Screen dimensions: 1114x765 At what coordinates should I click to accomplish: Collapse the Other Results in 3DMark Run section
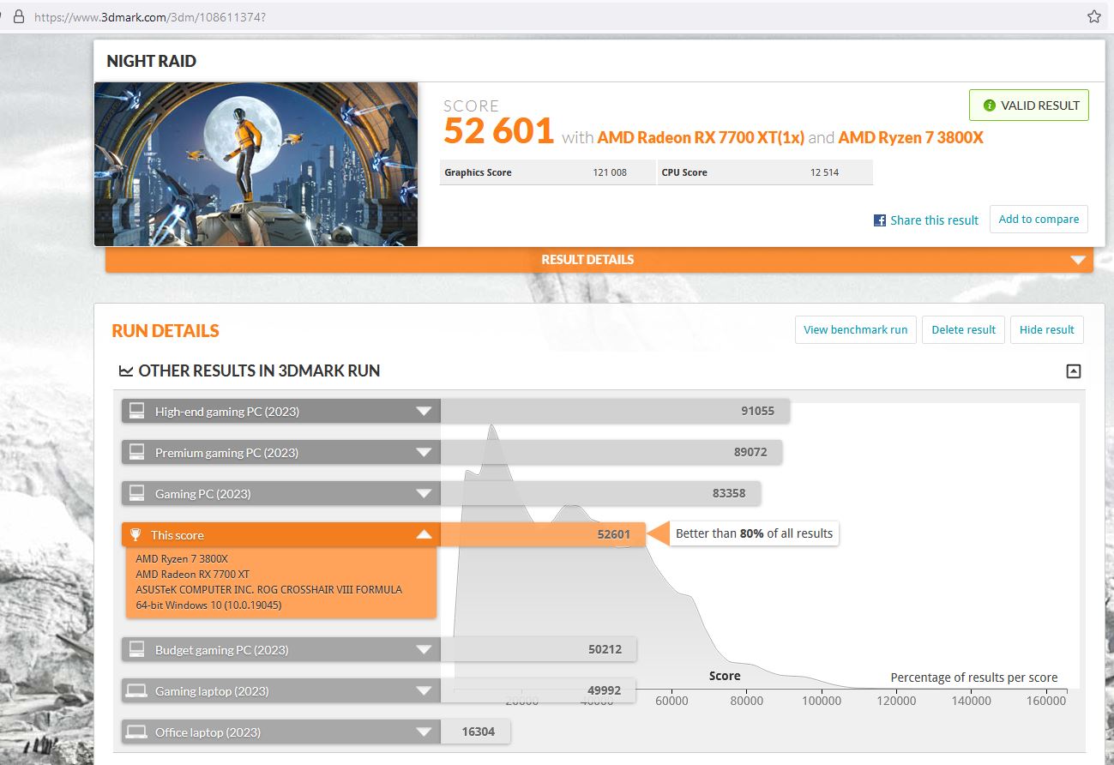(x=1073, y=371)
